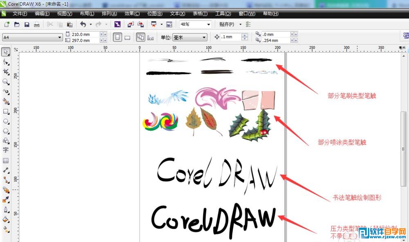Click the ruler origin corner box
Screen dimensions: 409x242
point(16,49)
